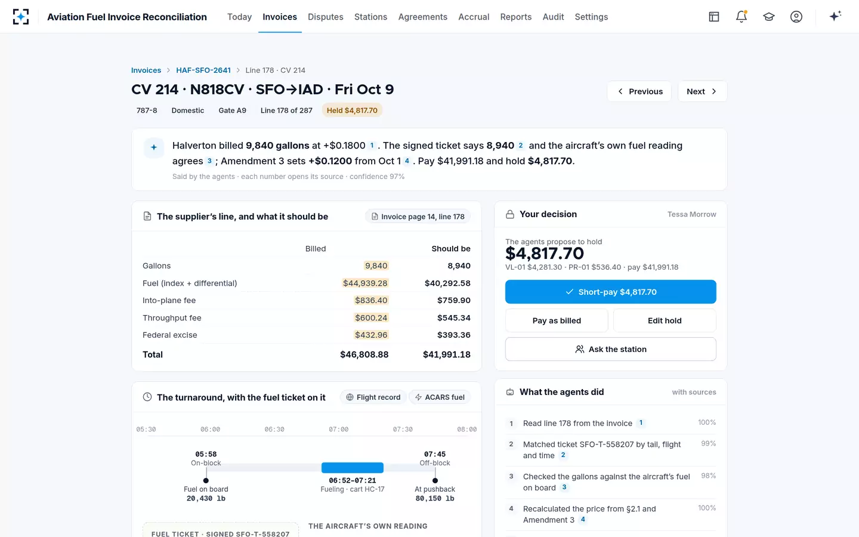Click the robot icon beside What the agents did

[x=510, y=392]
